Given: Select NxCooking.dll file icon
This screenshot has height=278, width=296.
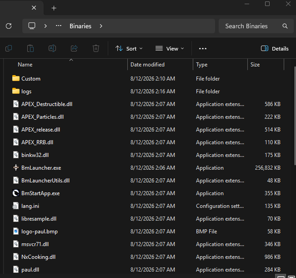Looking at the screenshot, I should tap(16, 257).
